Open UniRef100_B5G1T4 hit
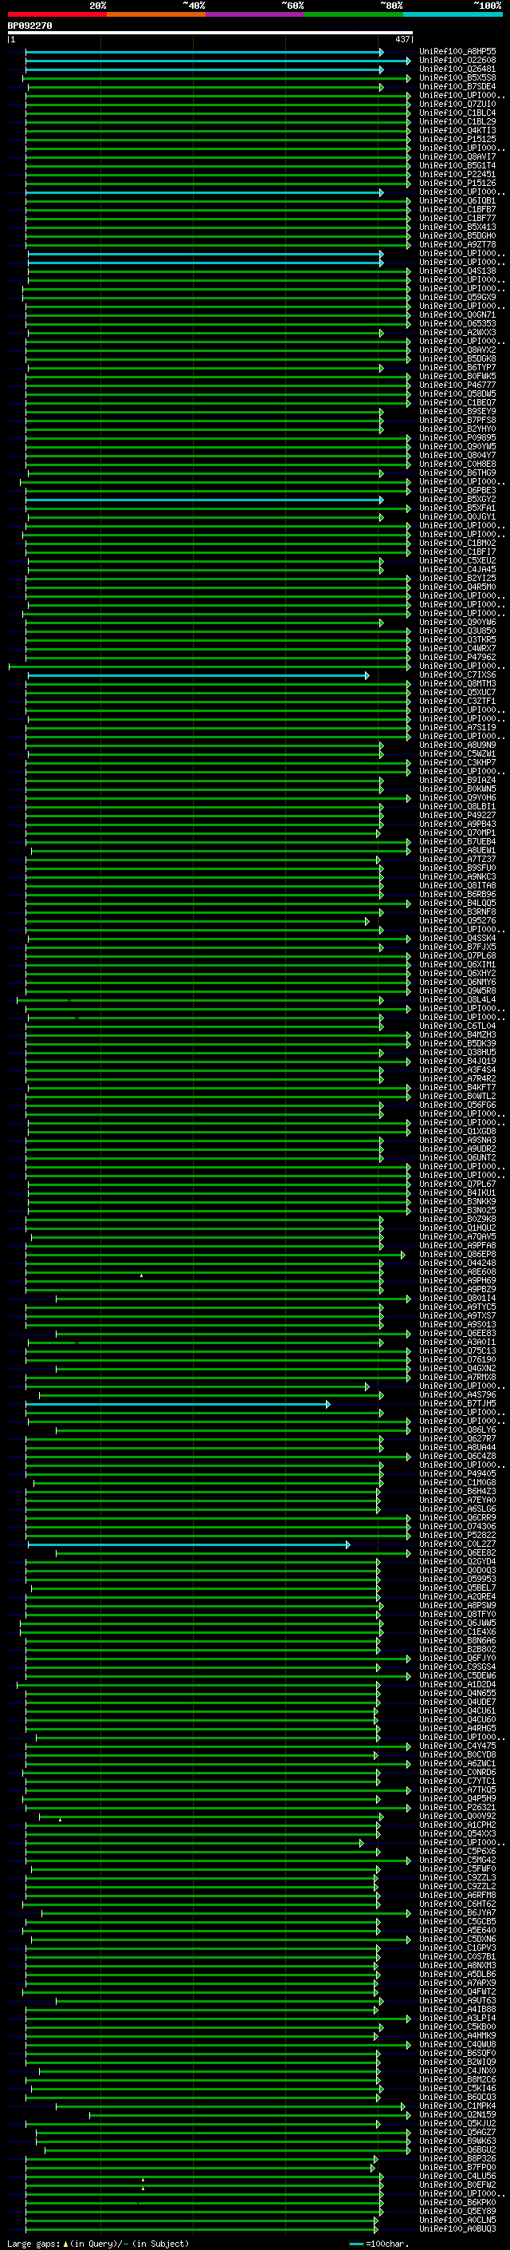 click(x=457, y=166)
